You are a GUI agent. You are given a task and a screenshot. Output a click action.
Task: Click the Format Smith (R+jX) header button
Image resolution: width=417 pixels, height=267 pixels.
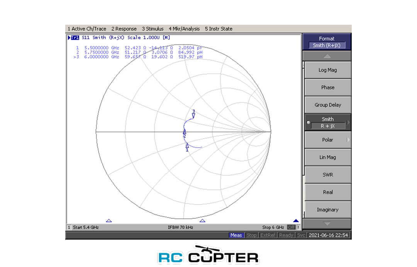tap(327, 42)
